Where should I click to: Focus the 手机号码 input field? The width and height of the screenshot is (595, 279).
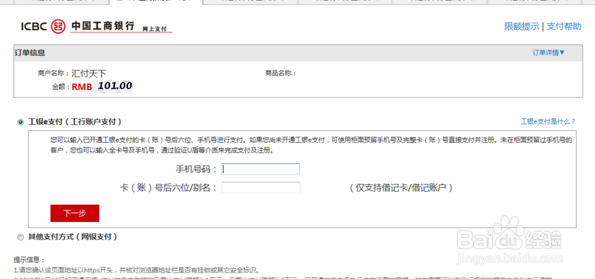pos(261,169)
